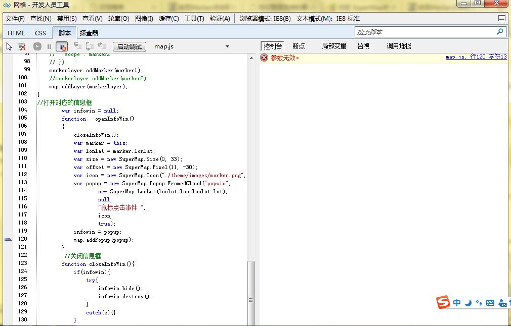Viewport: 511px width, 326px height.
Task: Switch to the HTML tab
Action: 16,33
